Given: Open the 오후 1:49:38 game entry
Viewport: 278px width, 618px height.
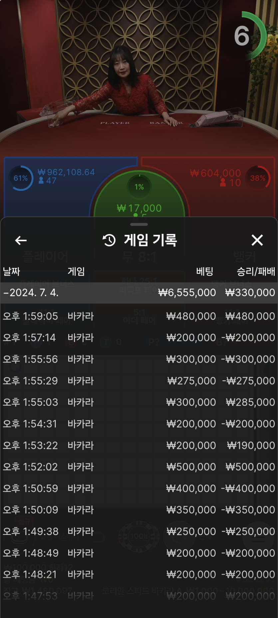Looking at the screenshot, I should [139, 531].
